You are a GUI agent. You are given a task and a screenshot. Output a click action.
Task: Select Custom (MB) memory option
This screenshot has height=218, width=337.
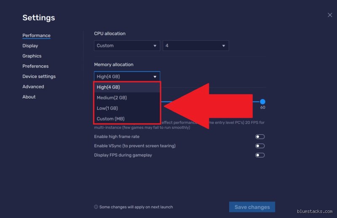tap(127, 119)
